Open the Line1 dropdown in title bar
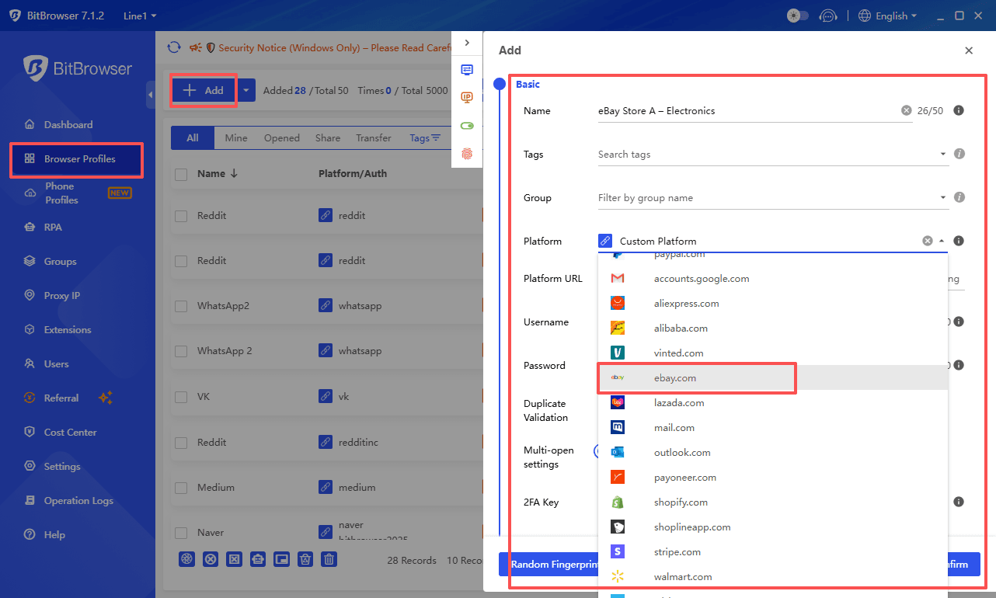996x598 pixels. click(140, 16)
